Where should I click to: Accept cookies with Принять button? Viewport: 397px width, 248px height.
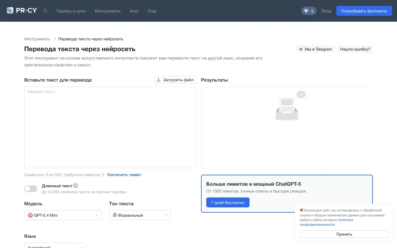344,234
